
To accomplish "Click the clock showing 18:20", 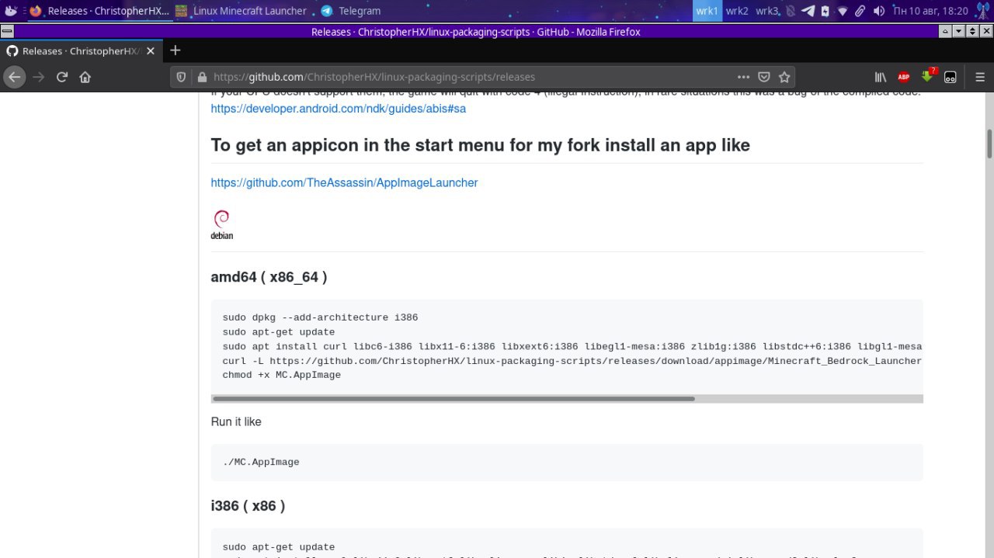I will (x=931, y=11).
